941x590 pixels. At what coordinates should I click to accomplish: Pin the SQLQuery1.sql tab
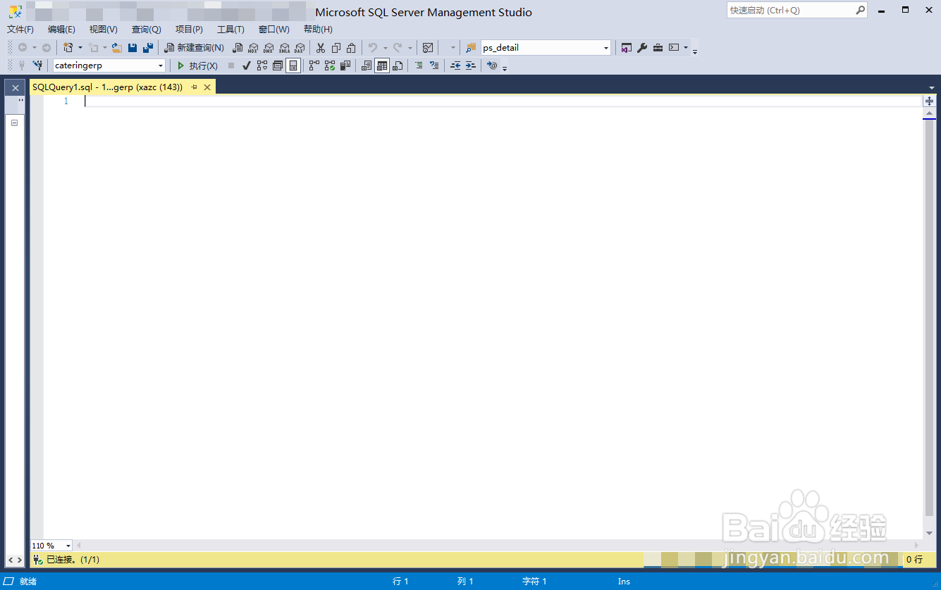tap(195, 87)
